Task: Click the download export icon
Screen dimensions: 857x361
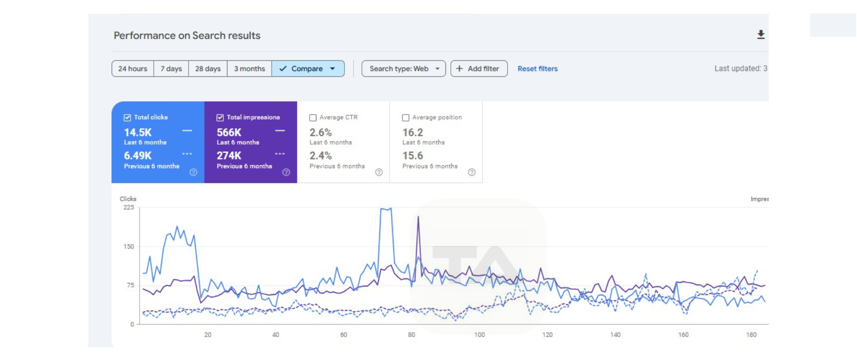Action: [760, 35]
